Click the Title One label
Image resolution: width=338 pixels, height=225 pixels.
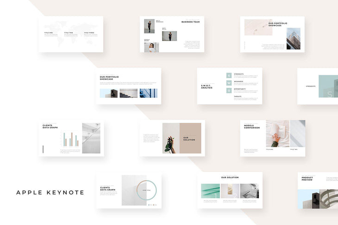[49, 33]
